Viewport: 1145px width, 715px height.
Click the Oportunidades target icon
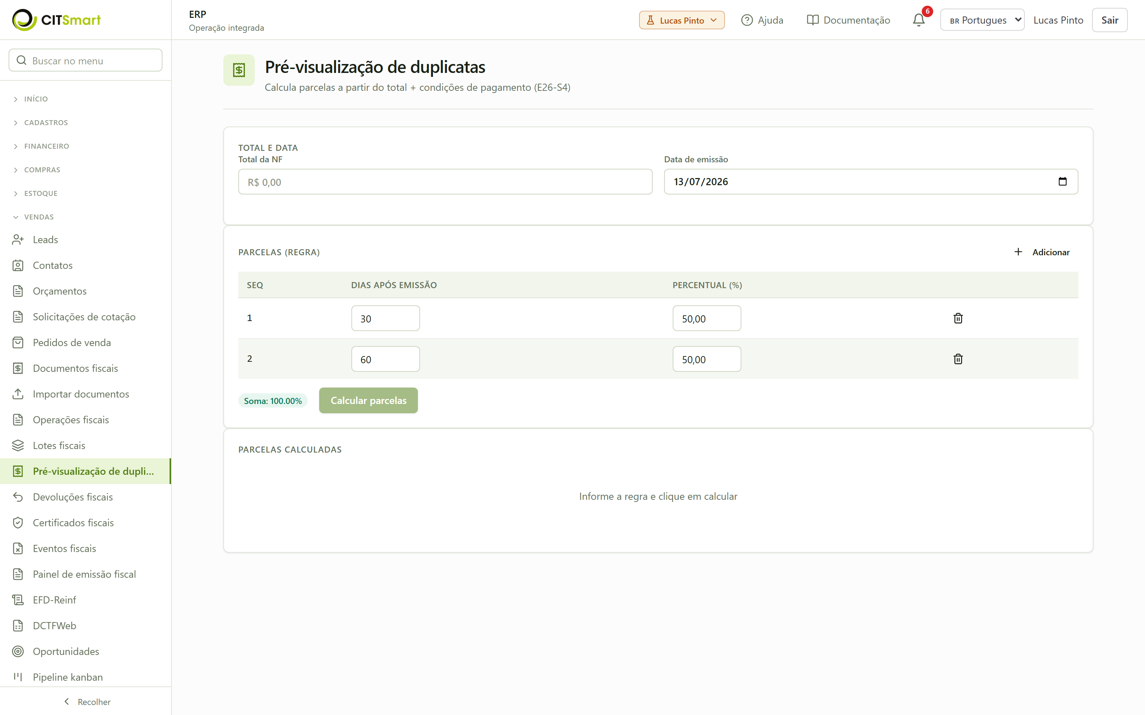click(x=18, y=652)
